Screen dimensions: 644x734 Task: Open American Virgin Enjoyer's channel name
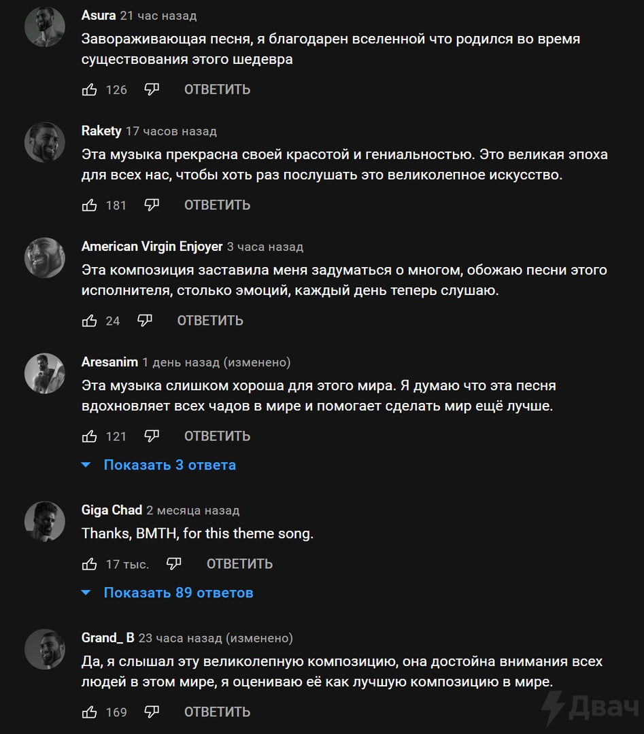(152, 246)
